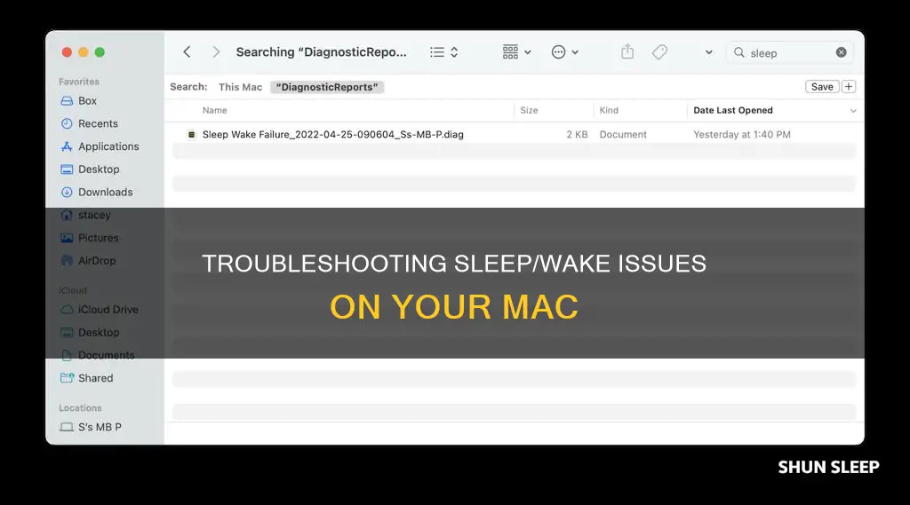Click the 2 KB size cell
This screenshot has width=910, height=505.
coord(577,135)
